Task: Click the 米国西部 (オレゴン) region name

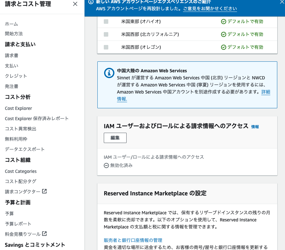Action: (x=141, y=47)
